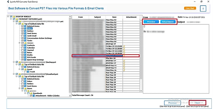Select Quick Step Settings in the tree
Image resolution: width=219 pixels, height=109 pixels.
(x=35, y=60)
